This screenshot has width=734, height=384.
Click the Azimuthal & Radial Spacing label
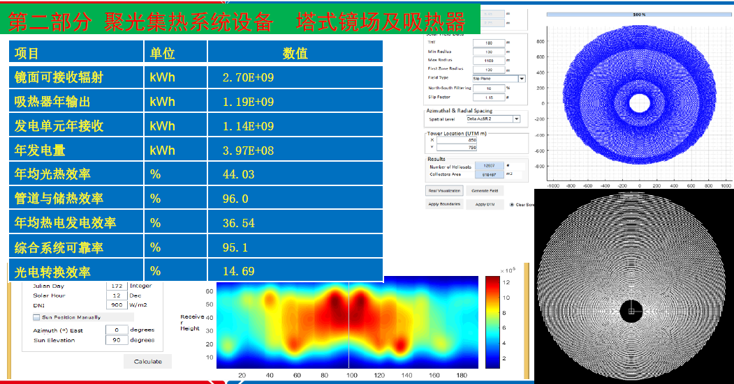(x=460, y=111)
